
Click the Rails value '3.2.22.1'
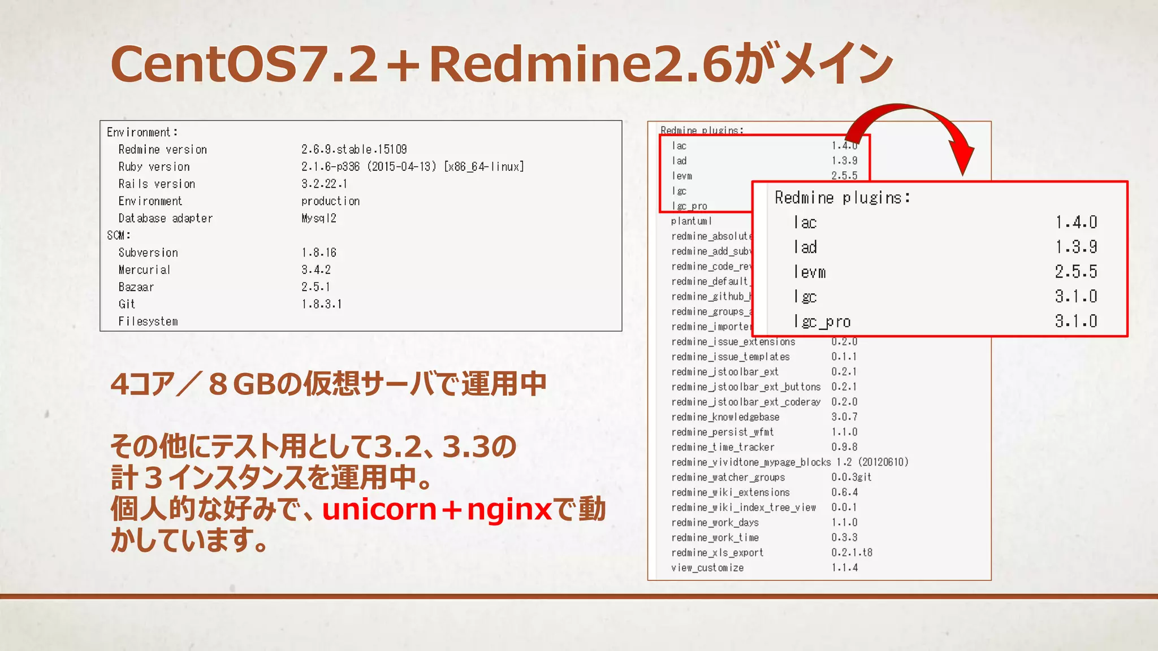[x=324, y=184]
